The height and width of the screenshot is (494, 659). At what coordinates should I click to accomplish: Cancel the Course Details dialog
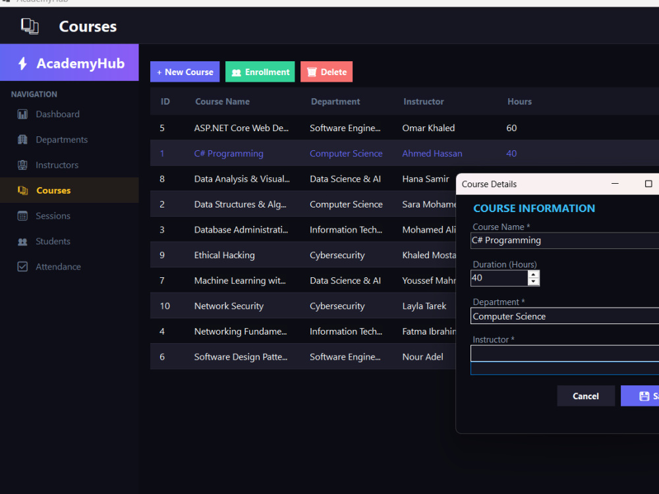586,396
